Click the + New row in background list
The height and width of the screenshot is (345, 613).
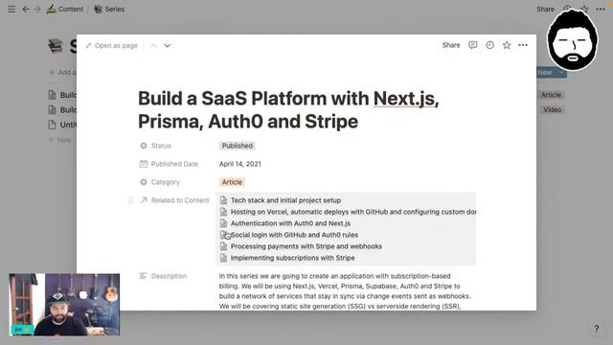[x=59, y=140]
